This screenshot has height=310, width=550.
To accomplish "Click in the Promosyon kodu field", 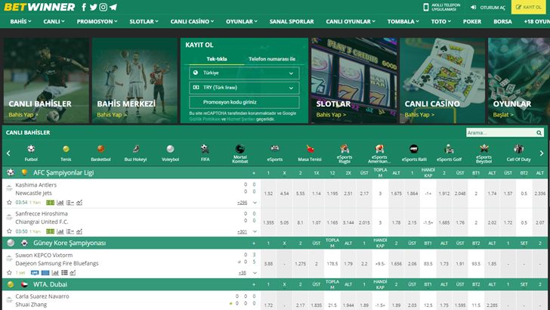I will click(244, 102).
